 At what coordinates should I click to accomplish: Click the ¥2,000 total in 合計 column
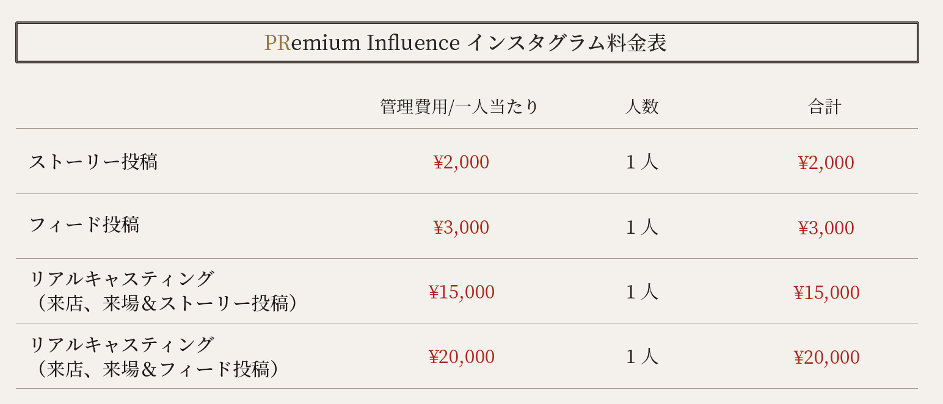coord(826,163)
